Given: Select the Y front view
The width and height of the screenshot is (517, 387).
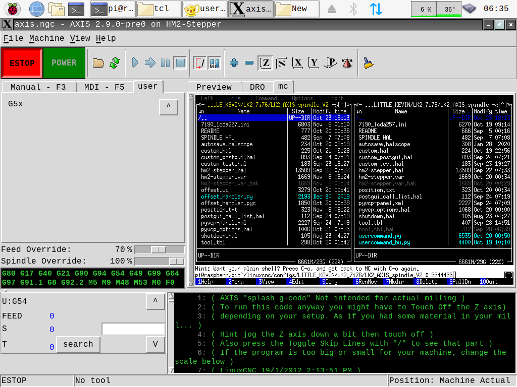Looking at the screenshot, I should tap(314, 63).
